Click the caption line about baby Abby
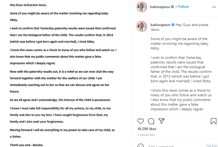The height and width of the screenshot is (147, 218). tap(179, 43)
